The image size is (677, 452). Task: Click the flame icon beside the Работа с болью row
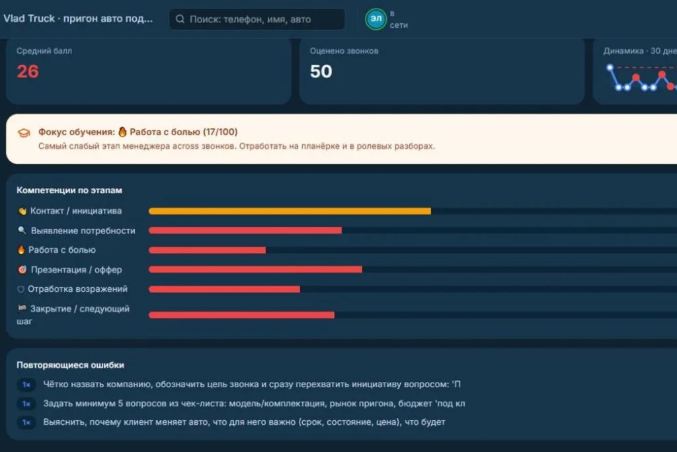[20, 249]
